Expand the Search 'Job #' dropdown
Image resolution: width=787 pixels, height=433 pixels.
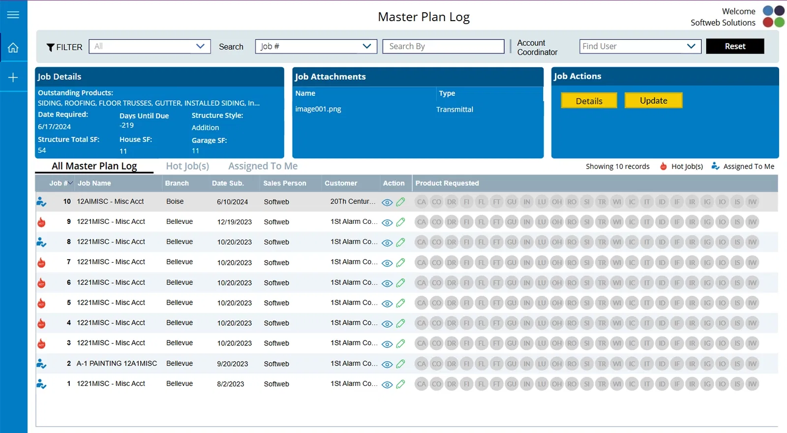[316, 46]
